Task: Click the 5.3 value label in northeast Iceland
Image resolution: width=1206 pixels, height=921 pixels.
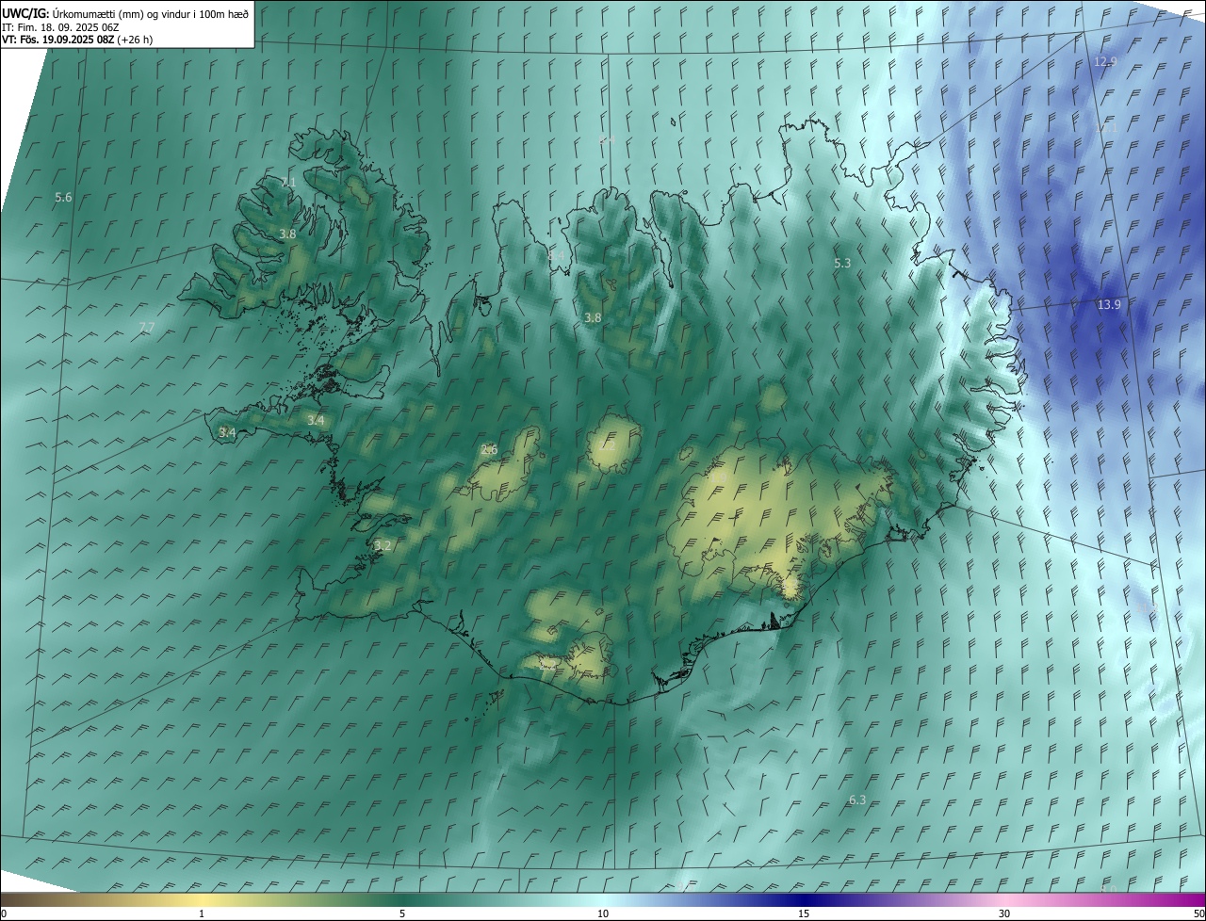Action: [842, 264]
